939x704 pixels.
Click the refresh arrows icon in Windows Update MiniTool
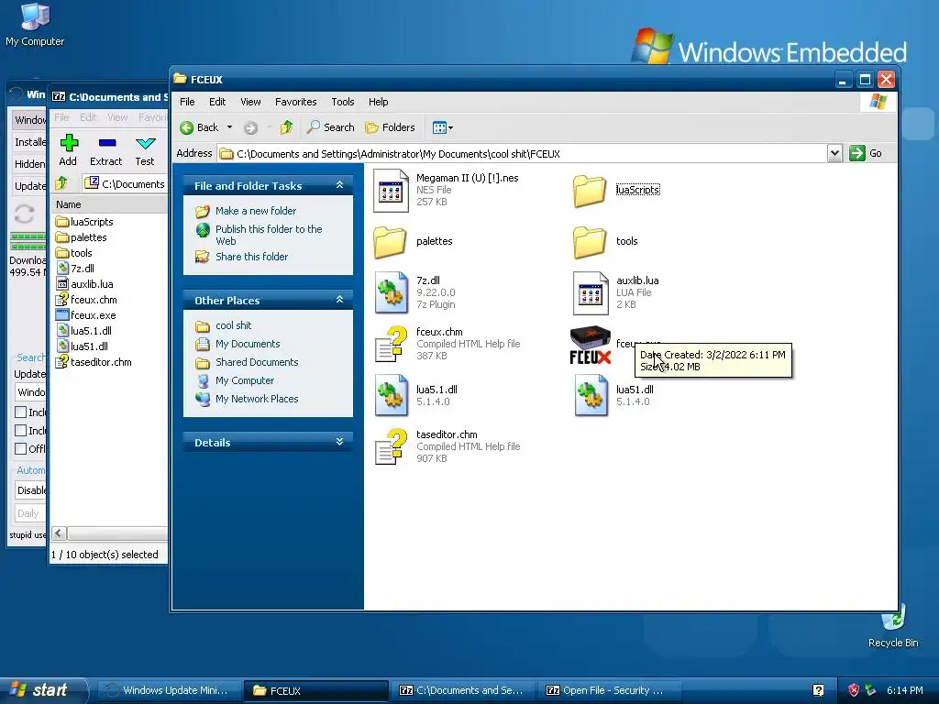click(x=24, y=214)
